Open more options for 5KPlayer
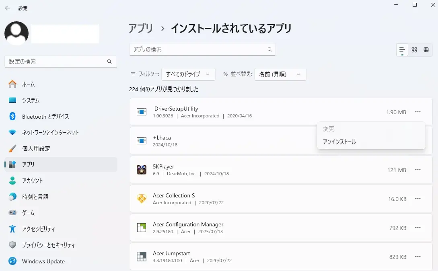This screenshot has height=271, width=438. point(418,170)
